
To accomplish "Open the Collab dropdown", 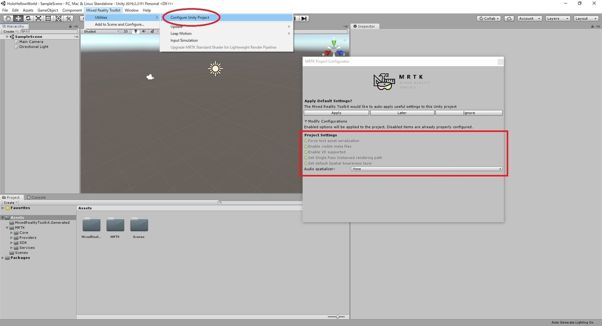I will tap(489, 19).
